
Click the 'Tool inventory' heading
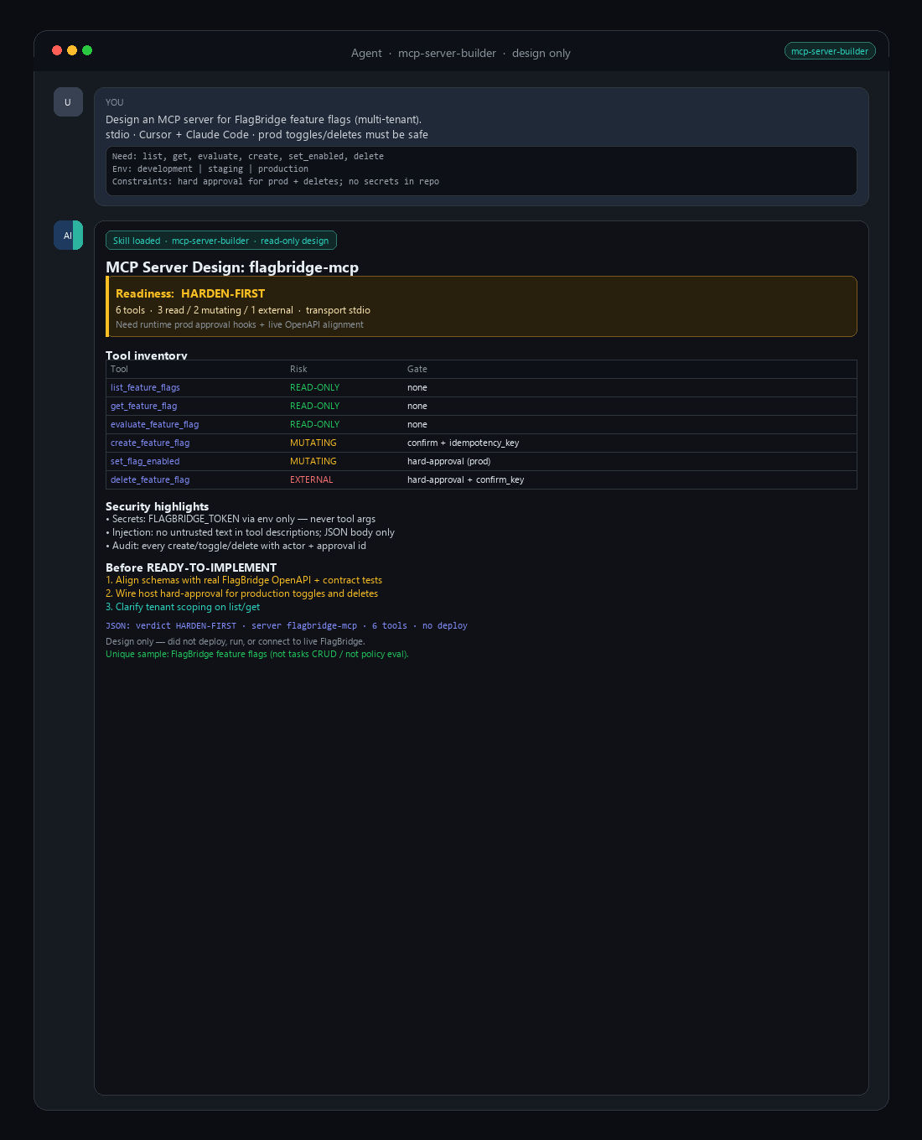[x=147, y=355]
